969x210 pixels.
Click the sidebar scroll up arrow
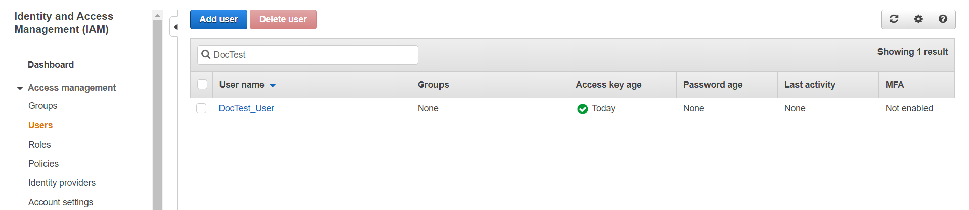pos(157,16)
